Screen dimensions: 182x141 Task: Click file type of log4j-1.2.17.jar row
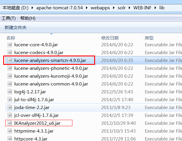(163, 92)
